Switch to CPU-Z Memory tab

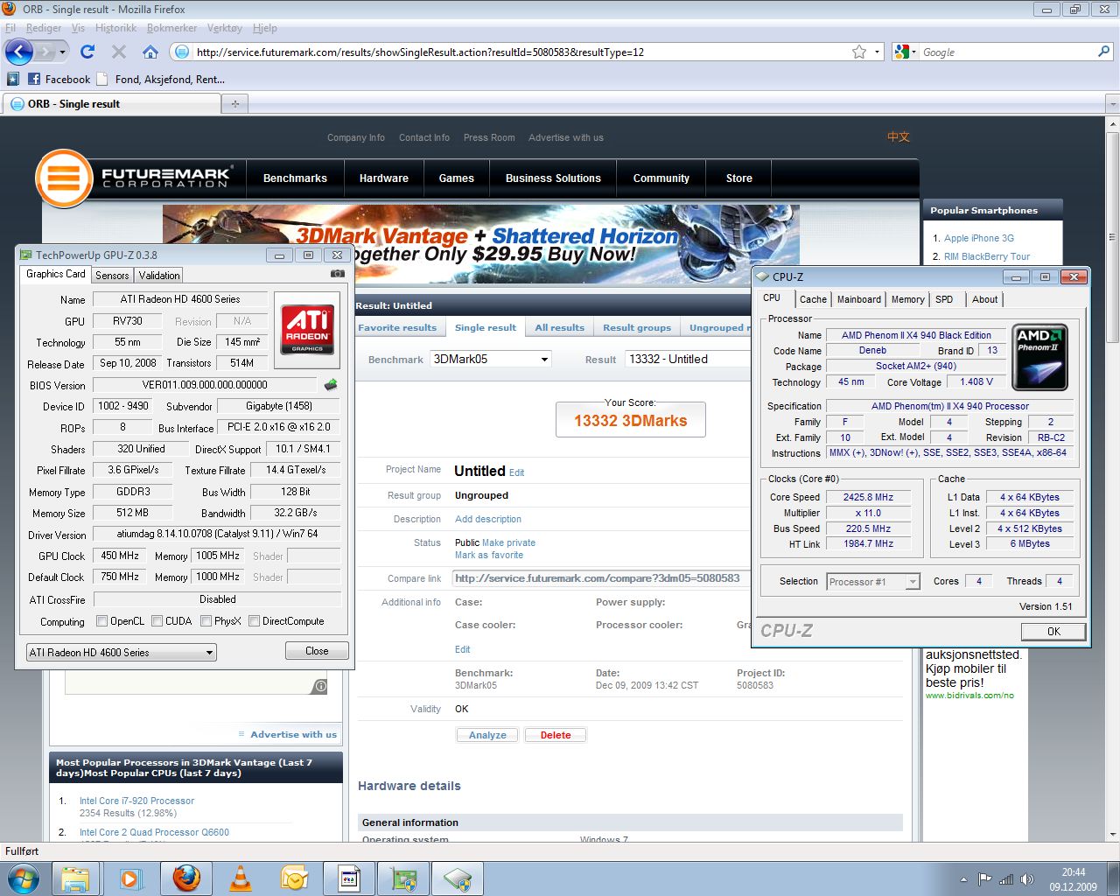(x=908, y=299)
